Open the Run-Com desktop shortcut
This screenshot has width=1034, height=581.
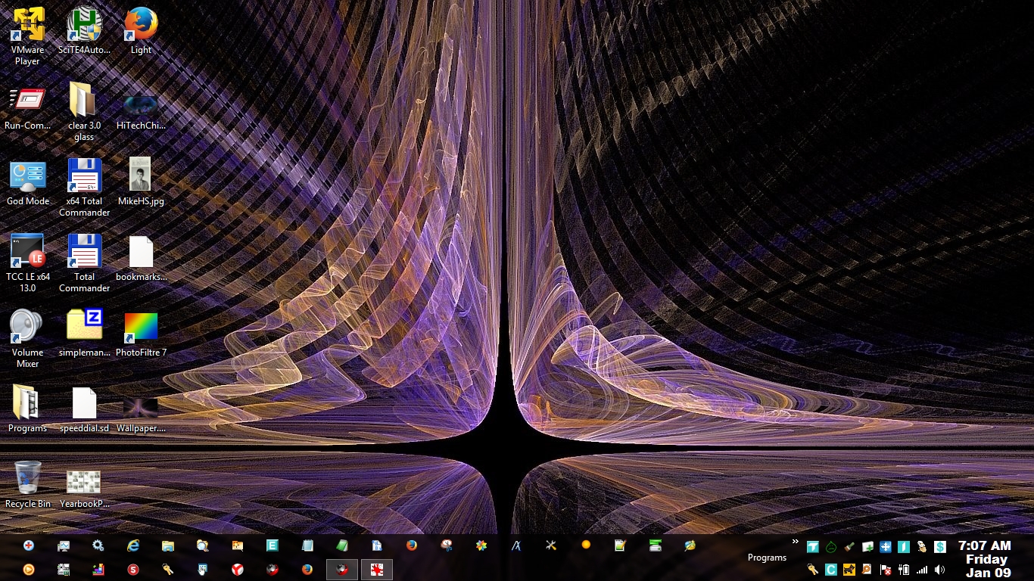click(x=27, y=100)
